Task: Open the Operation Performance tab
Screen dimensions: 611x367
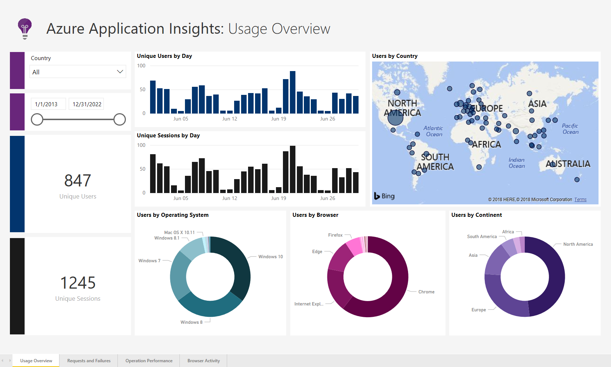Action: click(149, 361)
